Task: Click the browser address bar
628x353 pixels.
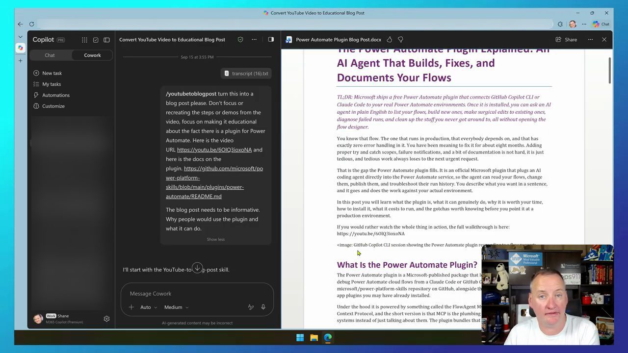Action: point(295,24)
